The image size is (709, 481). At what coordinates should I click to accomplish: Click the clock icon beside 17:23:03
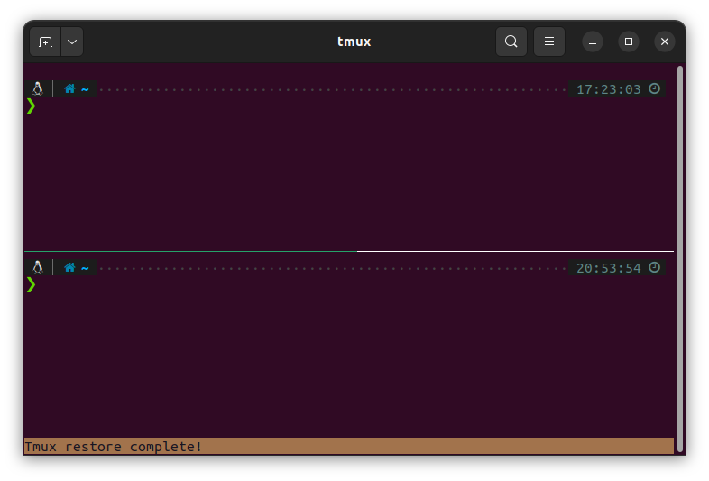pyautogui.click(x=654, y=88)
